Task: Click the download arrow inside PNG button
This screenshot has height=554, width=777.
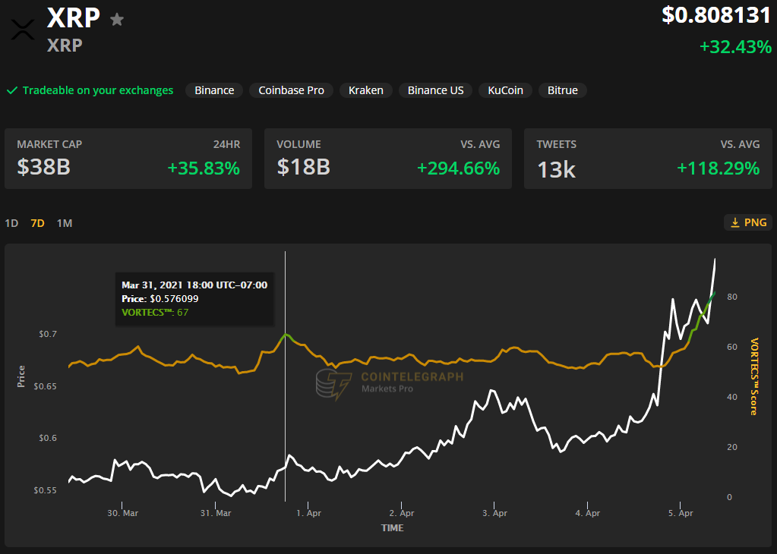Action: [x=734, y=222]
